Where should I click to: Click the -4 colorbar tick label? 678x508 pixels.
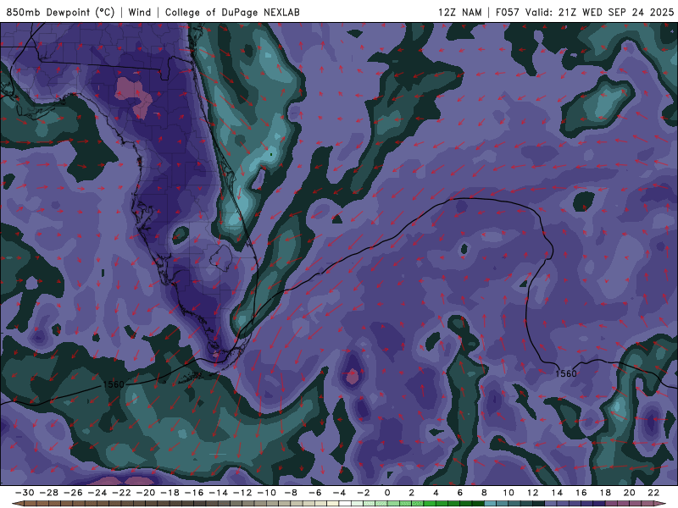pos(340,493)
